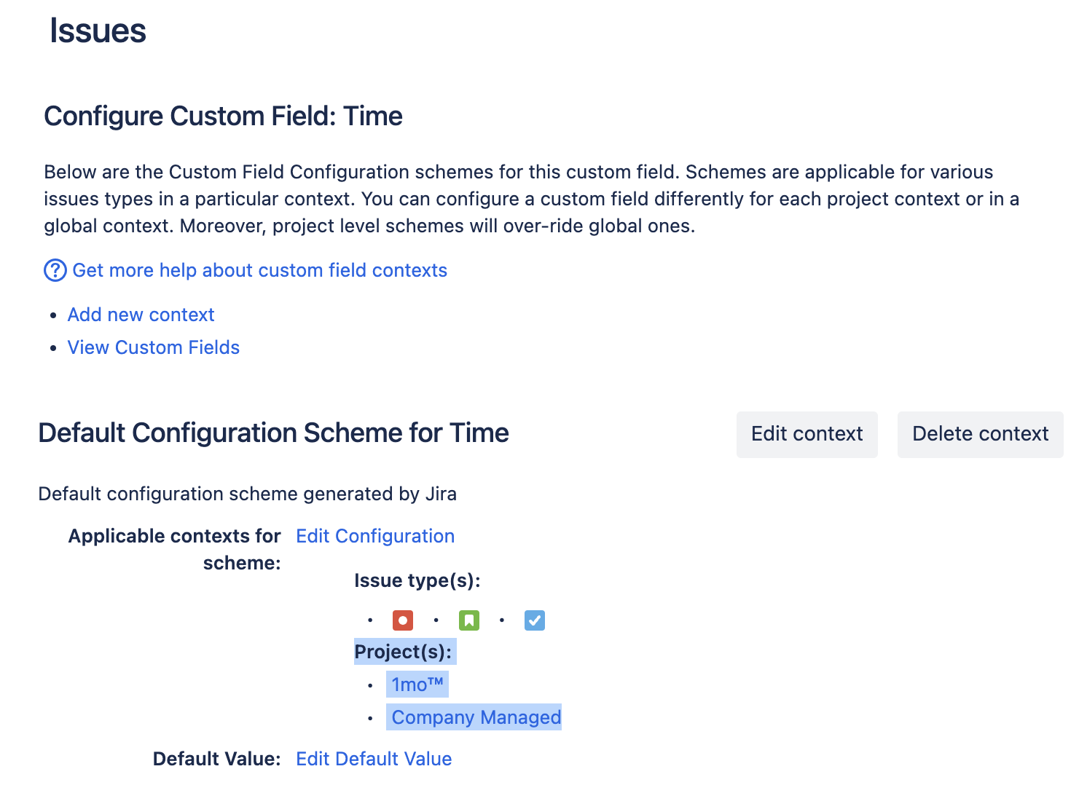
Task: Open the Edit Configuration link
Action: click(x=375, y=536)
